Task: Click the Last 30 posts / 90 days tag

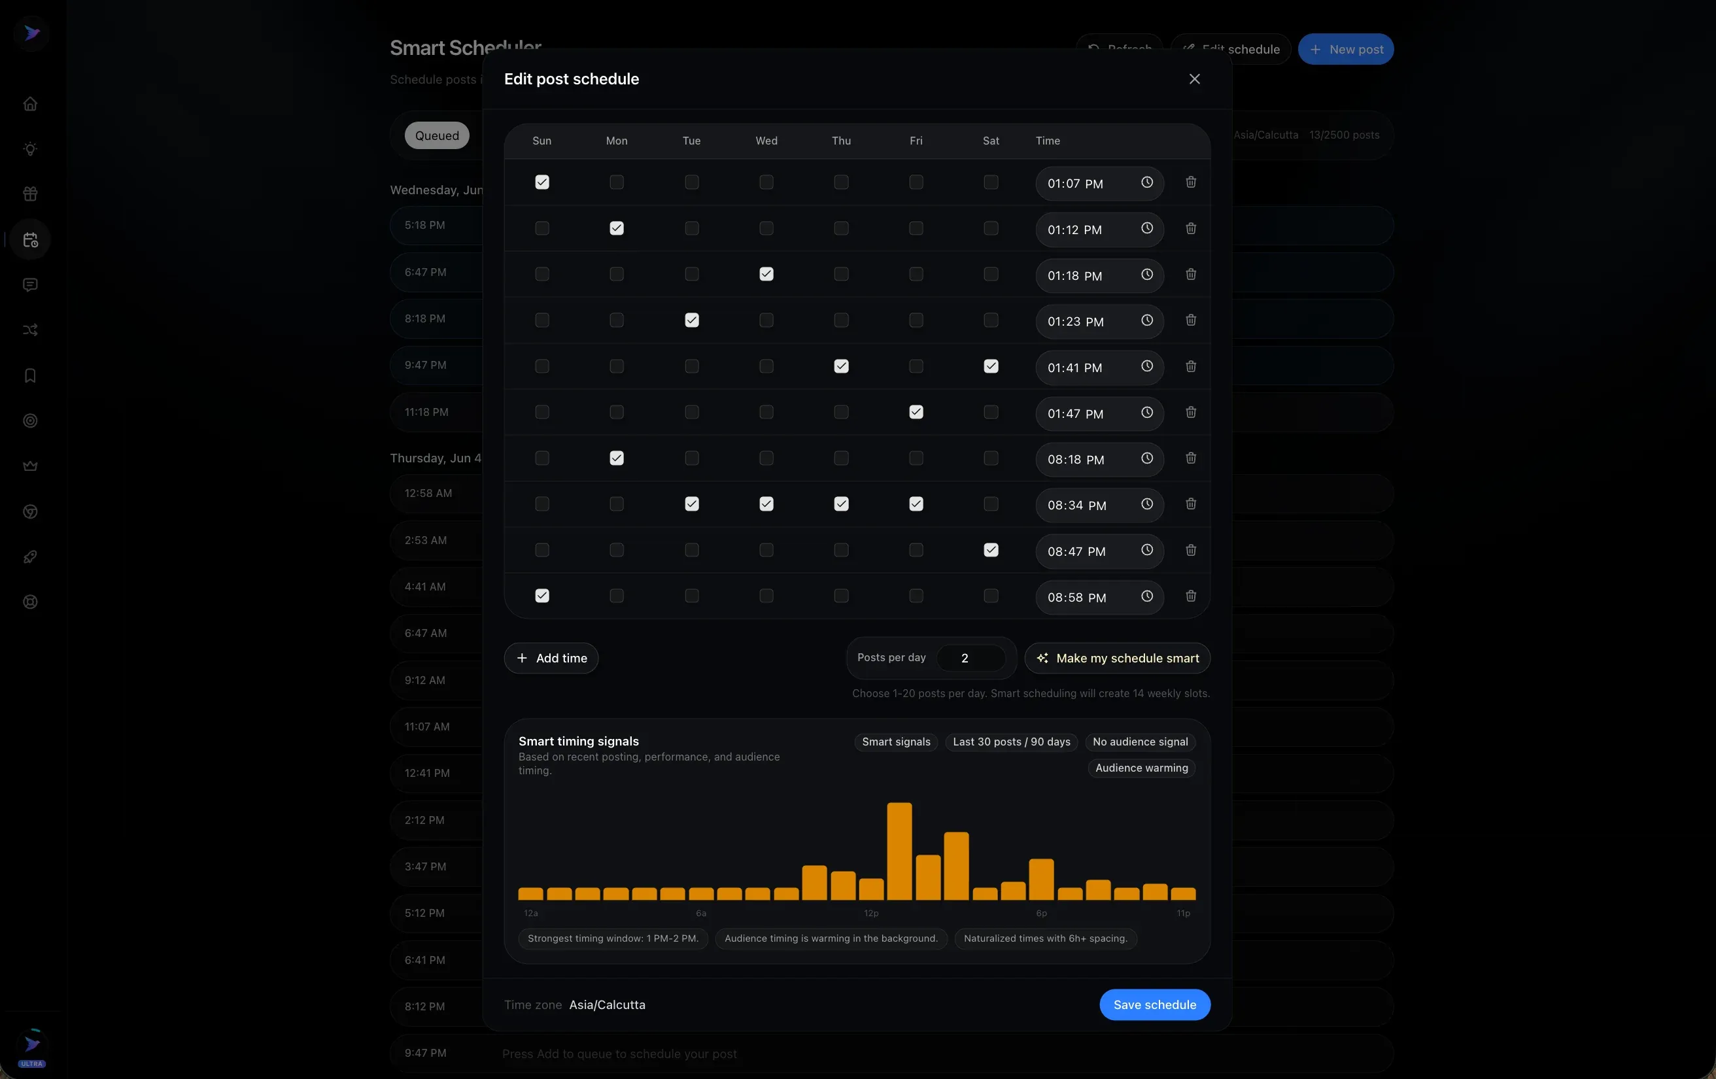Action: pos(1011,742)
